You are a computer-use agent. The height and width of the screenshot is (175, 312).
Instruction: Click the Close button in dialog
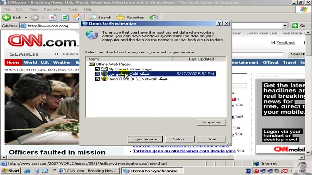(x=212, y=139)
